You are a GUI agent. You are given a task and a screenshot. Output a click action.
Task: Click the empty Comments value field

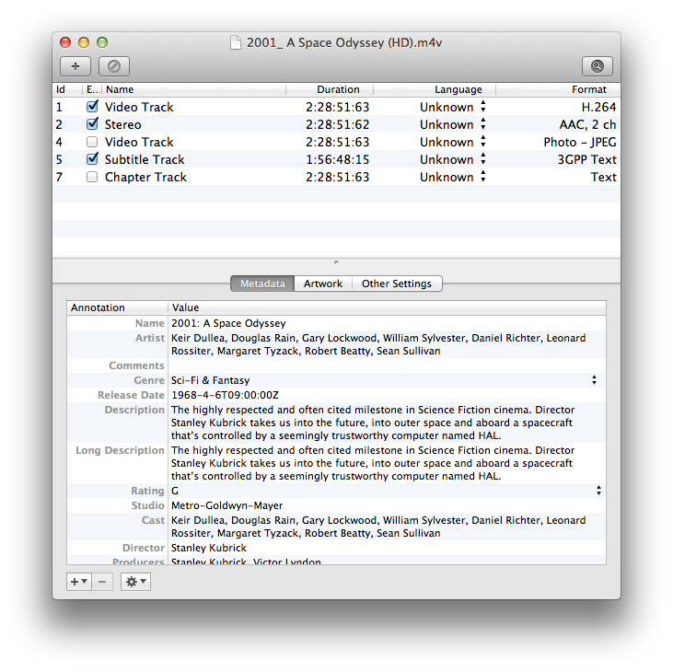387,365
